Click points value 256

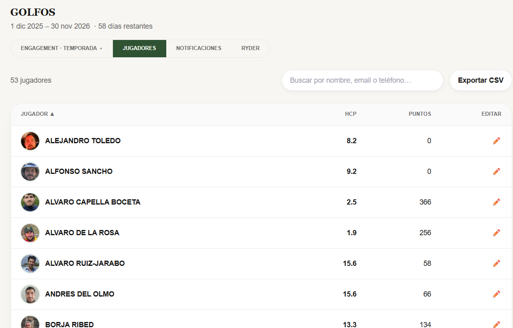425,233
